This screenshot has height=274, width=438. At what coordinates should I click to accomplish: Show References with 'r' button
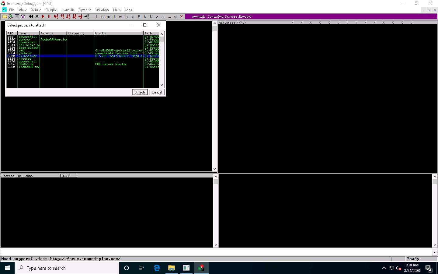163,16
